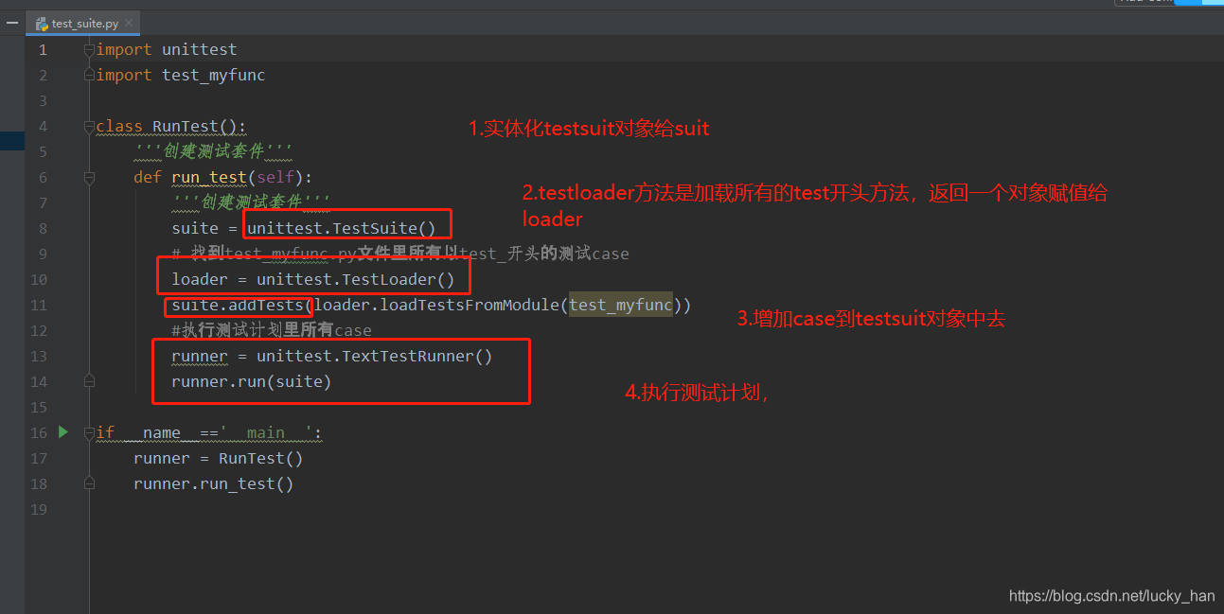1224x614 pixels.
Task: Click line number 11 in the gutter
Action: click(39, 305)
